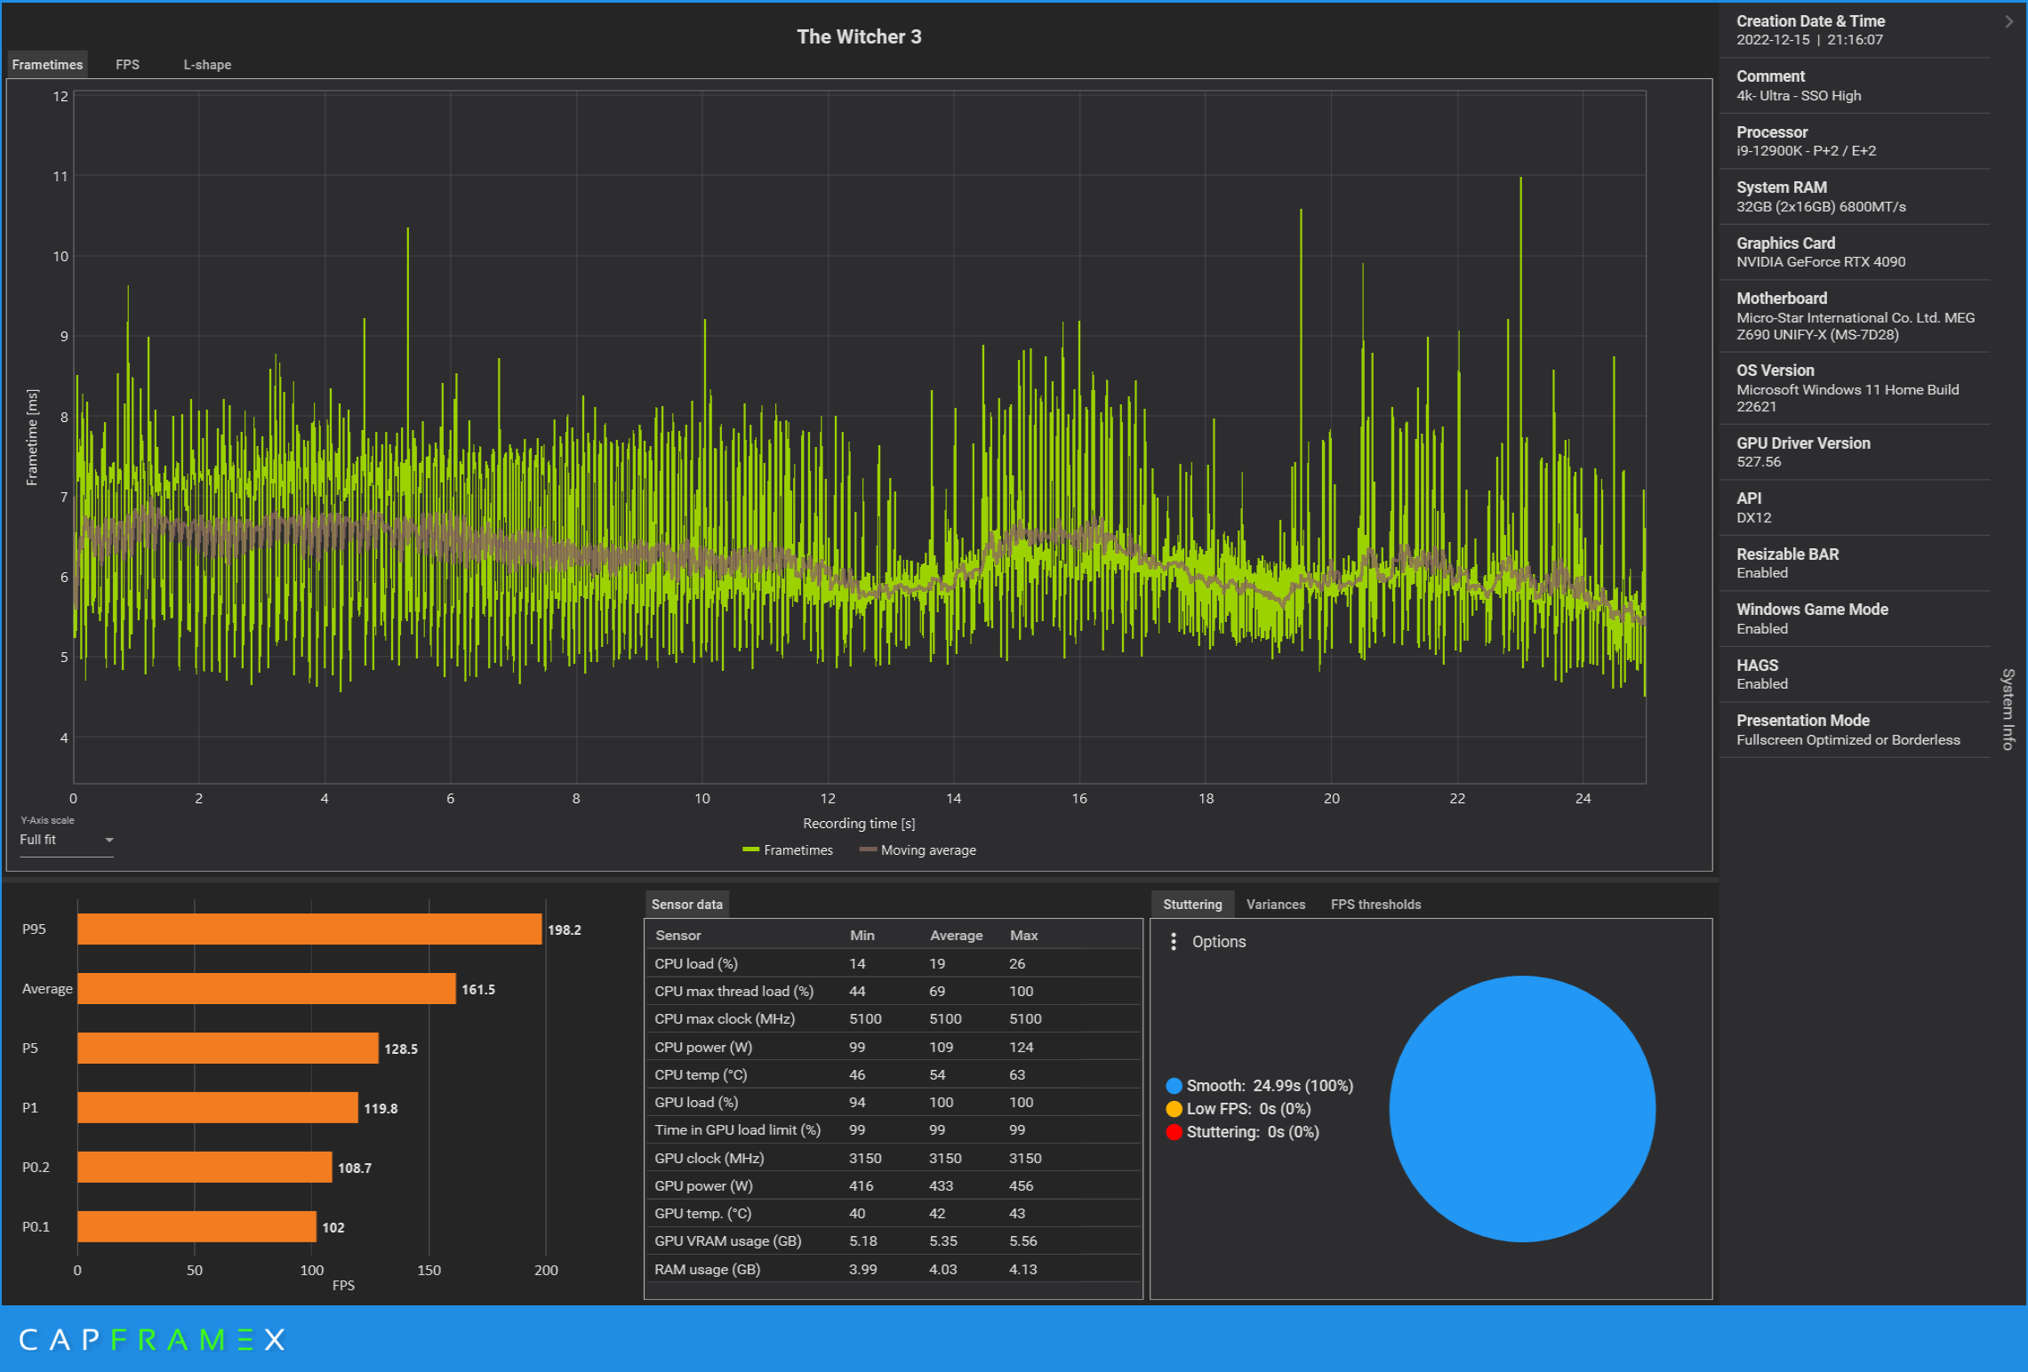Open the three-dot Options menu icon

coord(1174,942)
